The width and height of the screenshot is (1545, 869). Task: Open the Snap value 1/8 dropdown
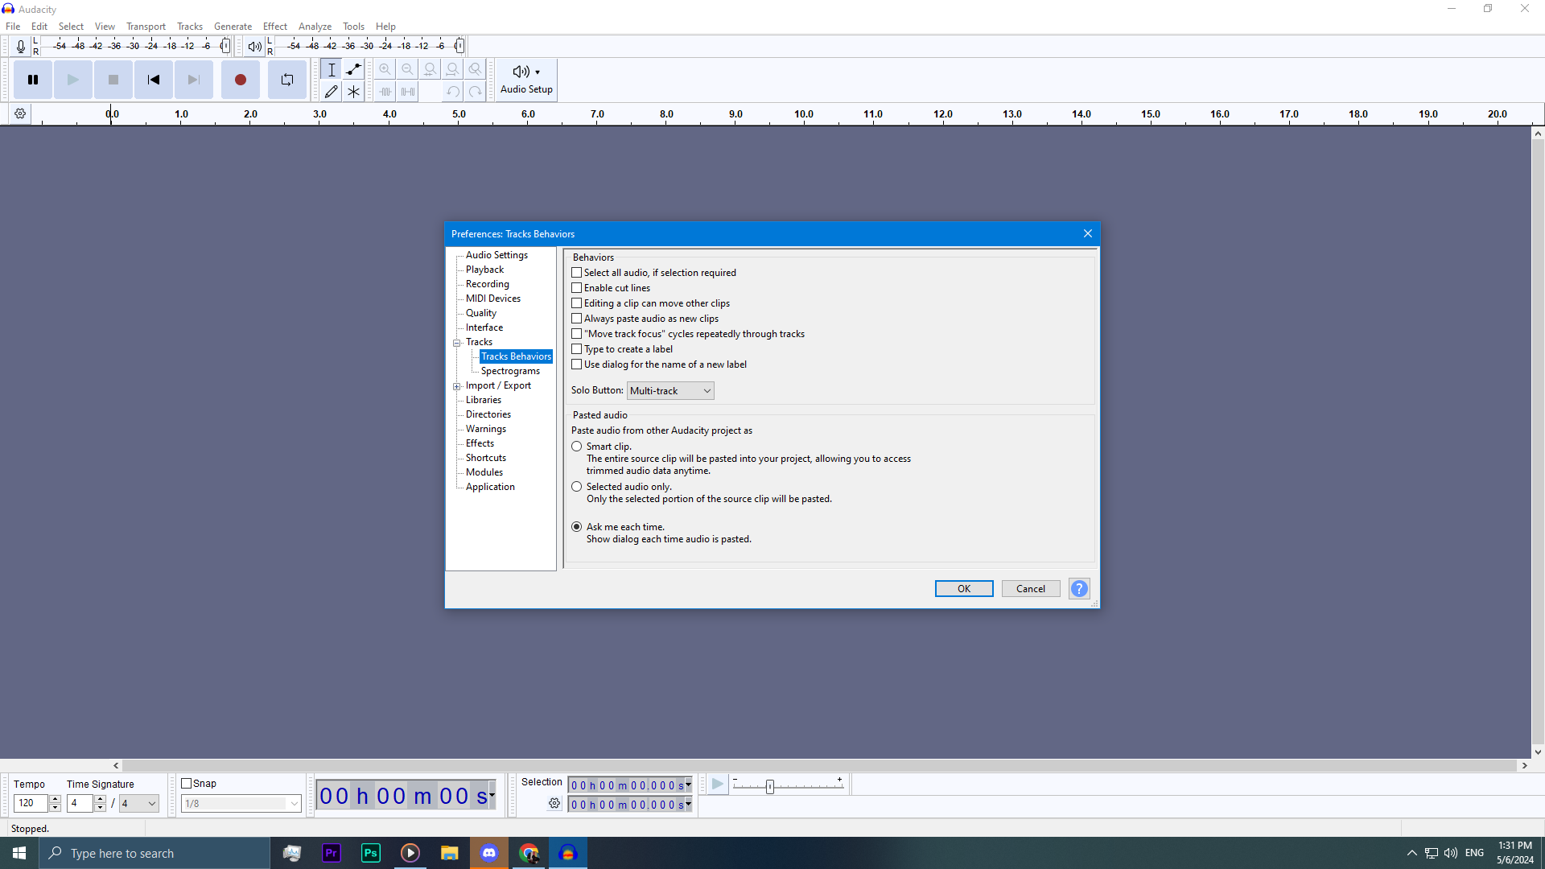(241, 804)
